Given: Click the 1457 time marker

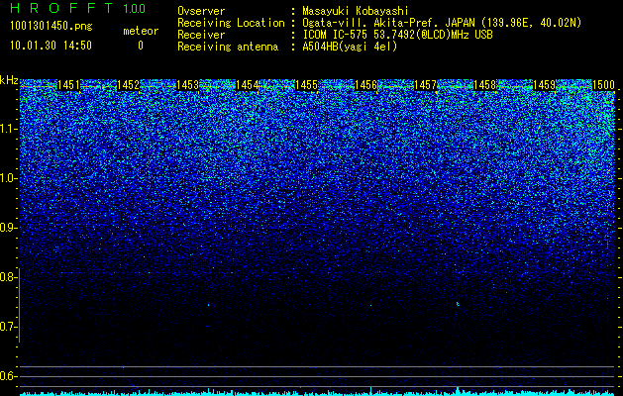Looking at the screenshot, I should pyautogui.click(x=425, y=85).
